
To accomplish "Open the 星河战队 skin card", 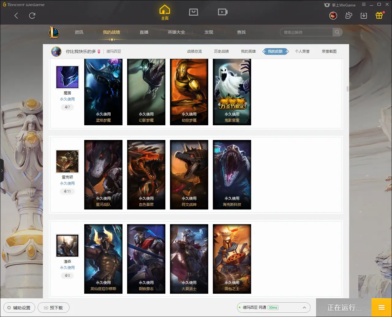I will click(x=103, y=175).
